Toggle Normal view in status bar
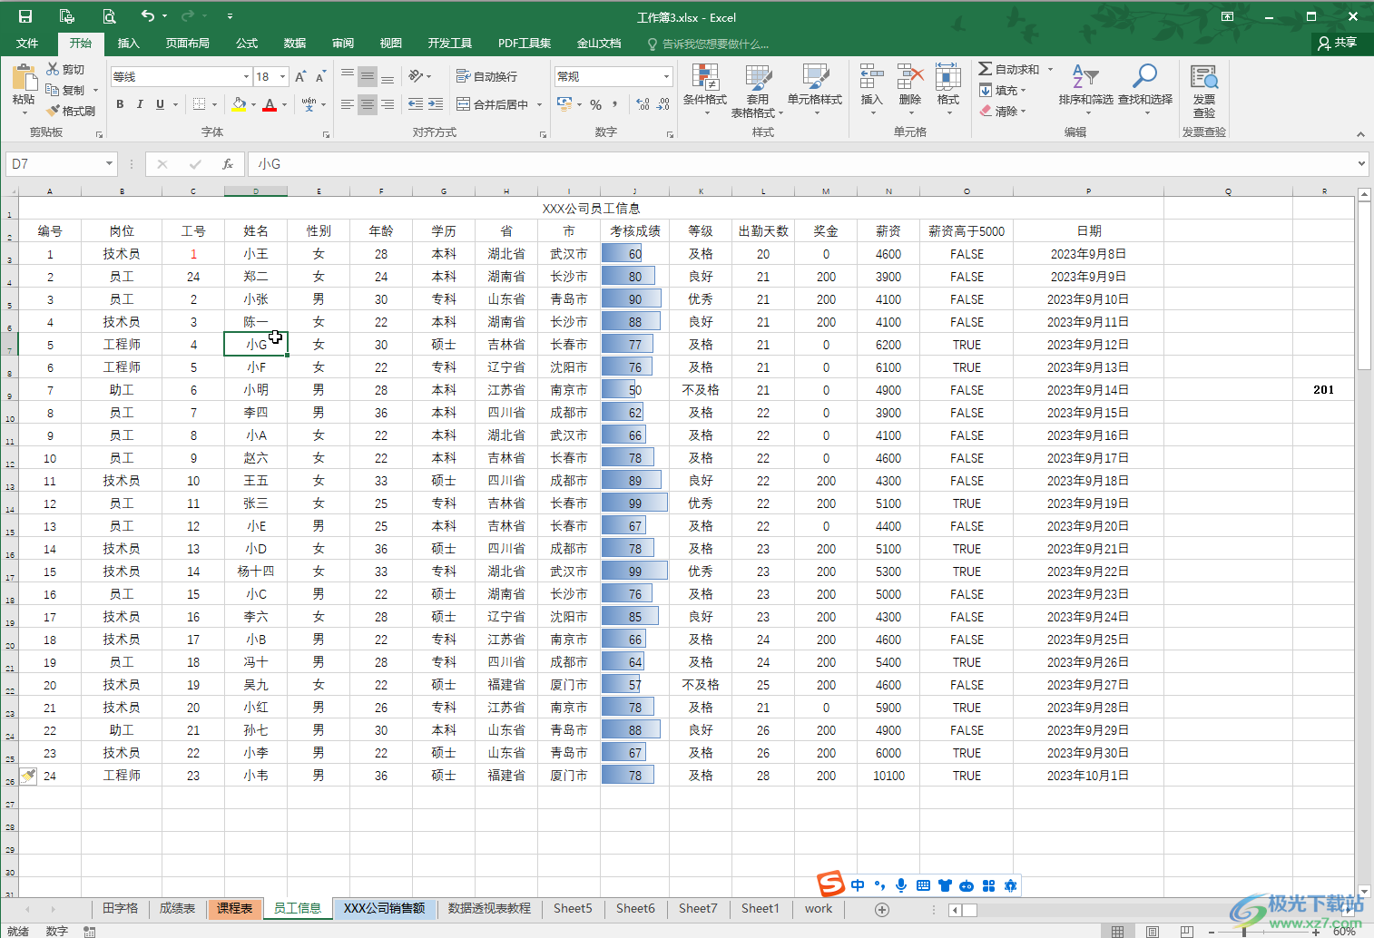The height and width of the screenshot is (938, 1374). [1117, 932]
